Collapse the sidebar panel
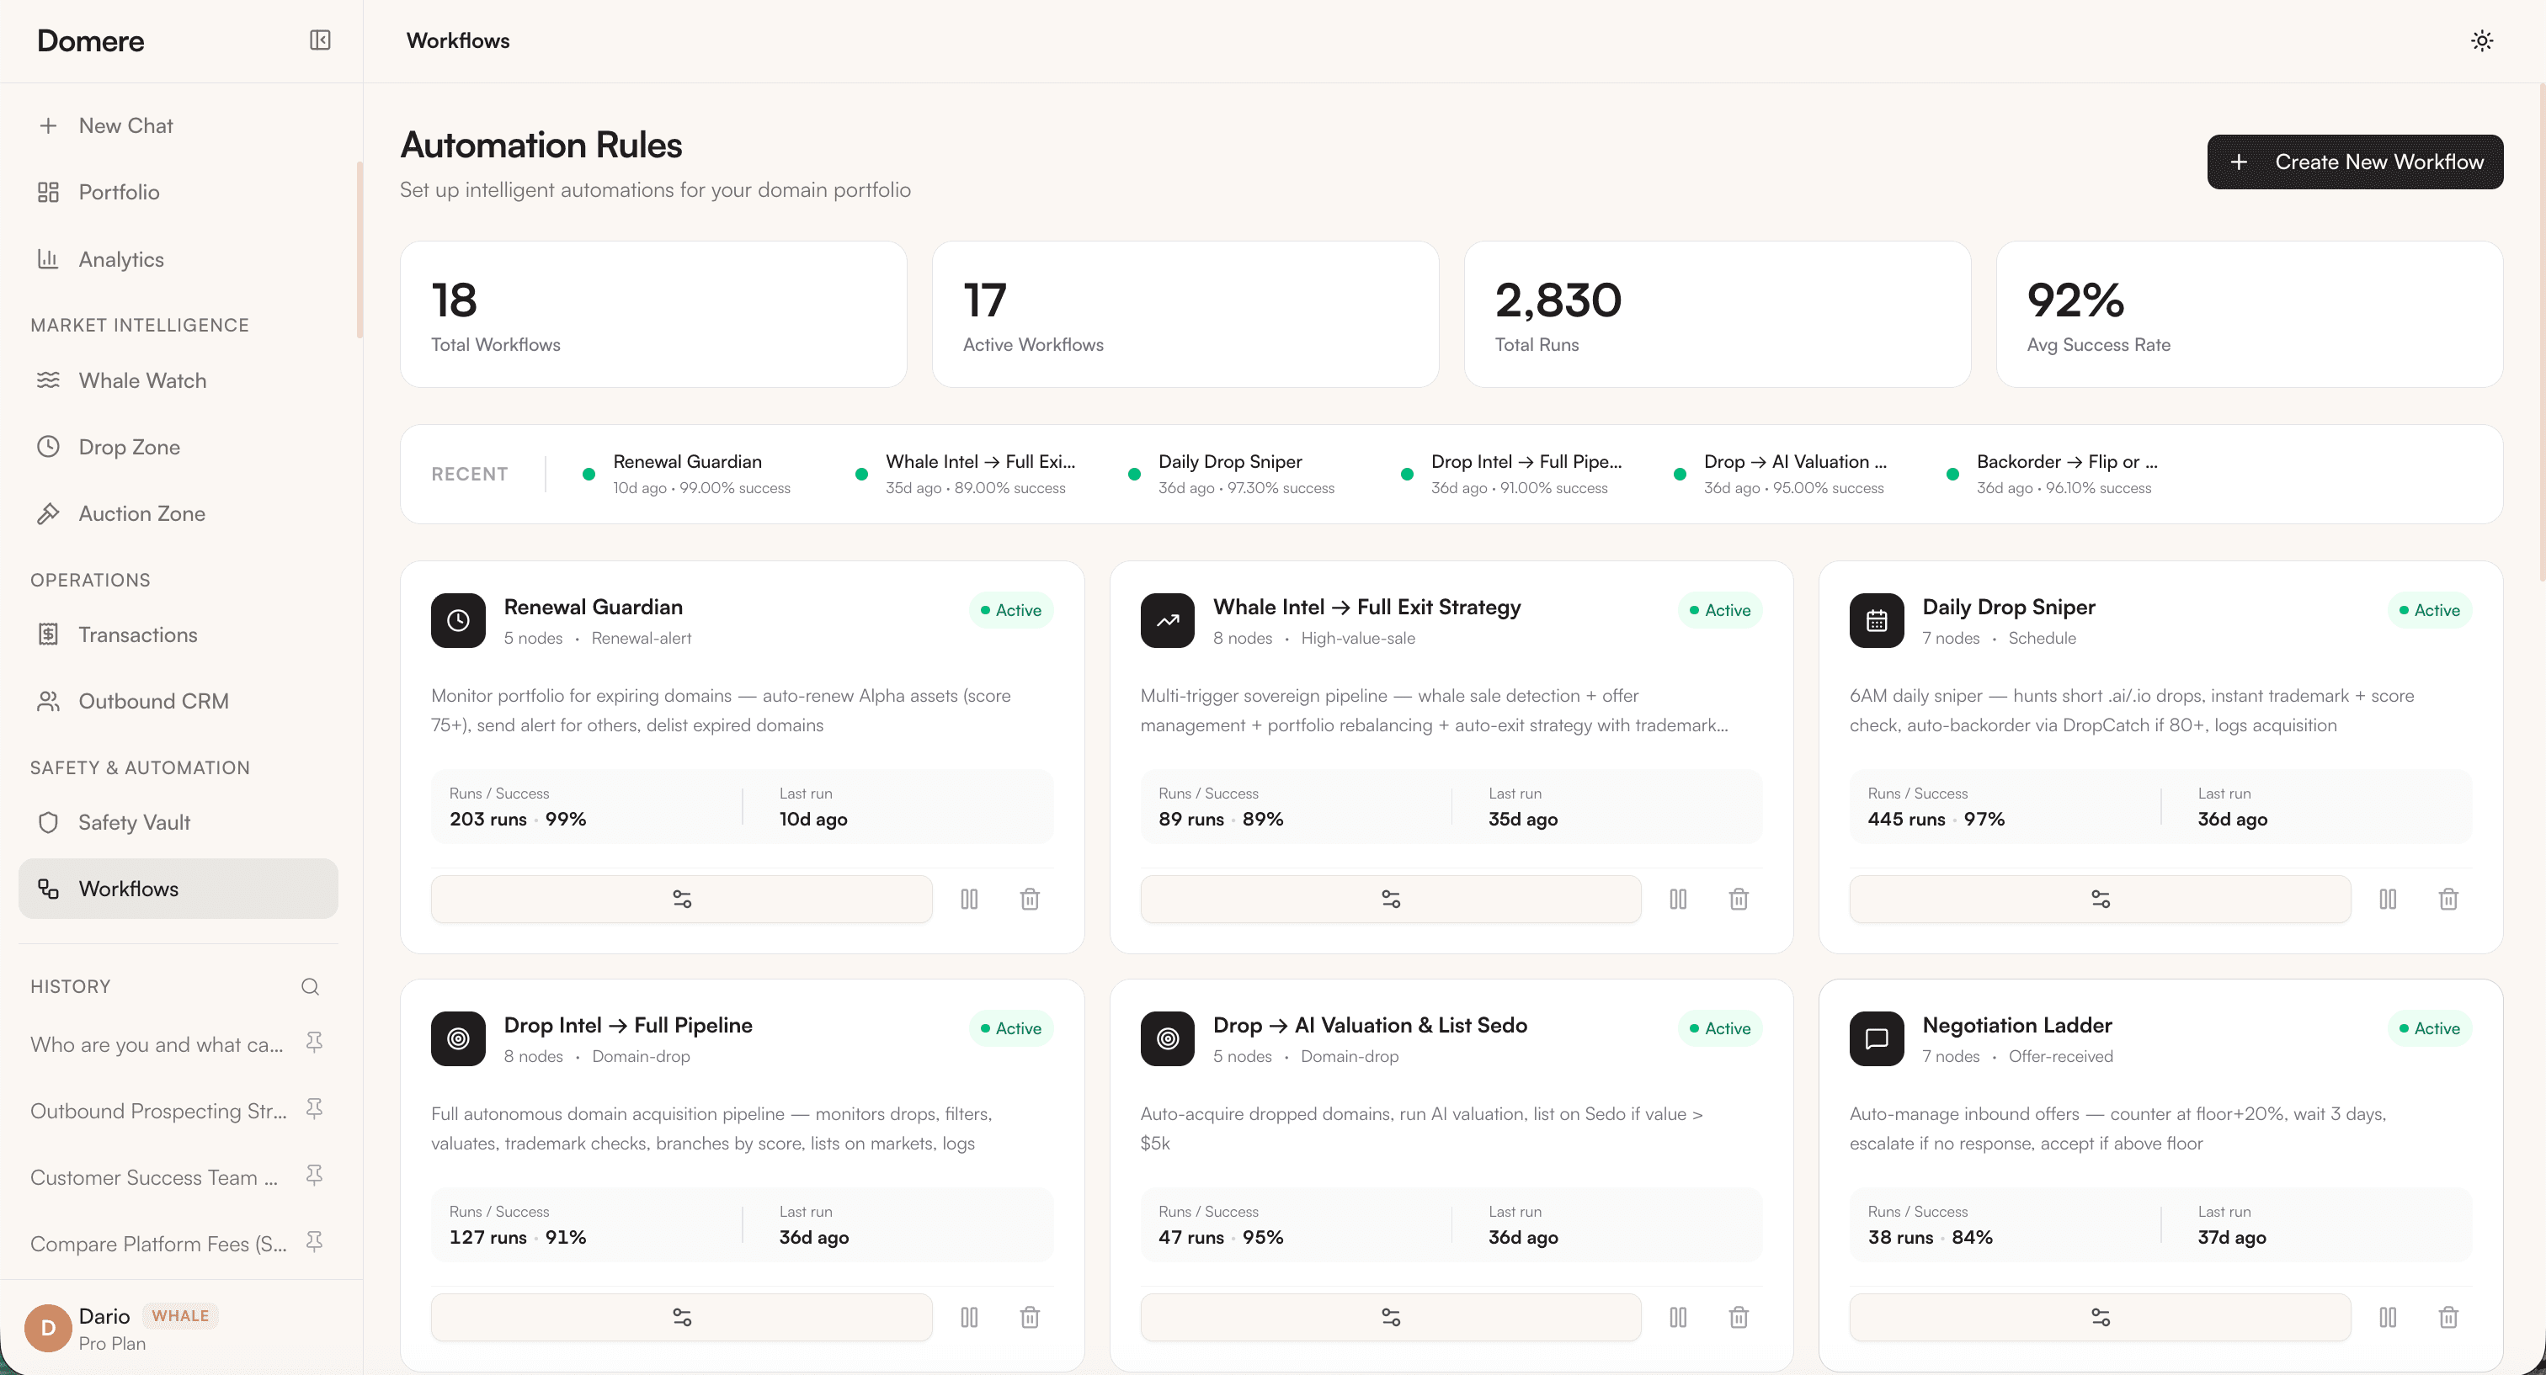Screen dimensions: 2546x1375 click(x=319, y=40)
